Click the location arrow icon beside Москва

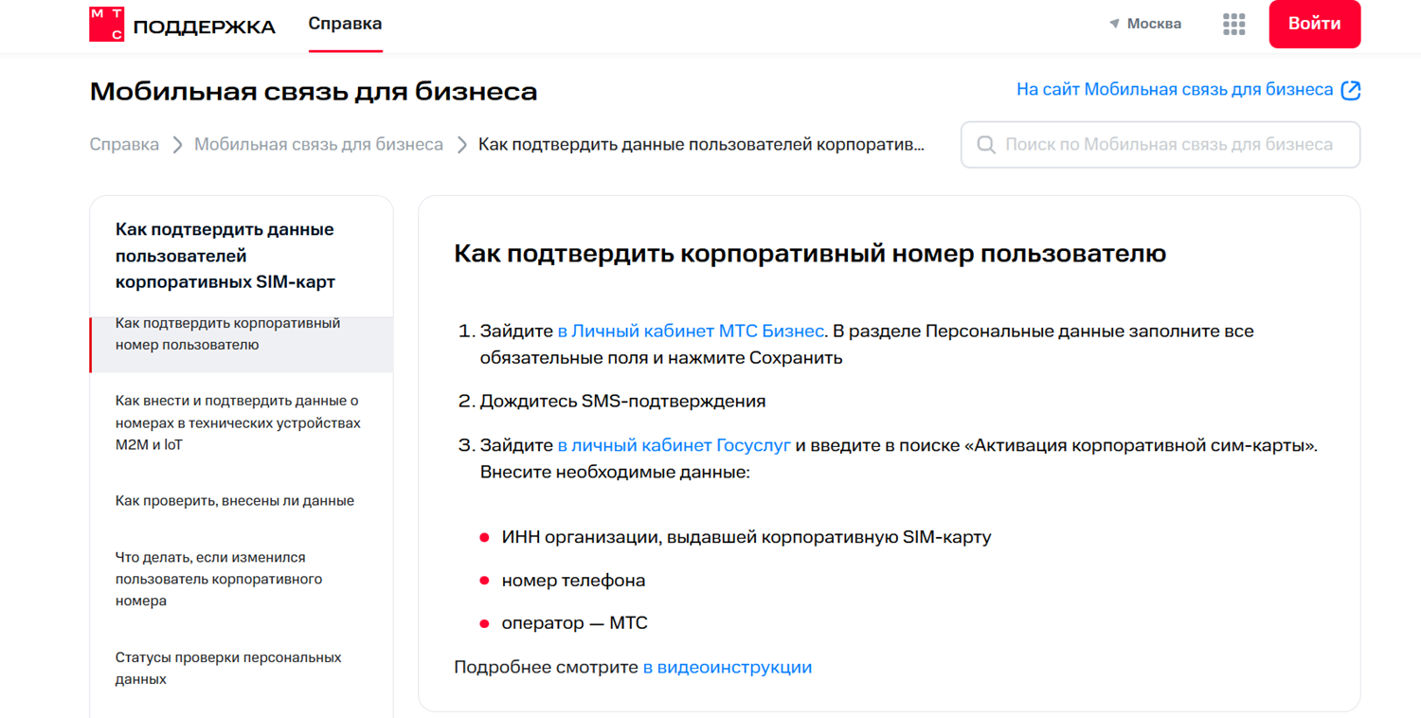click(1114, 24)
